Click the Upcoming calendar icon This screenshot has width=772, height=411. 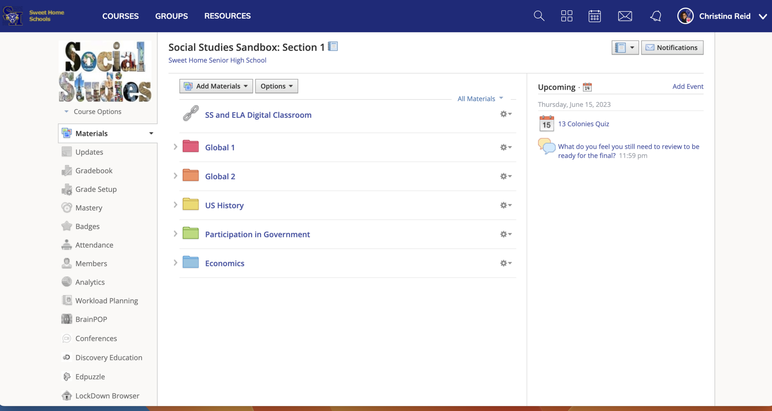click(587, 87)
